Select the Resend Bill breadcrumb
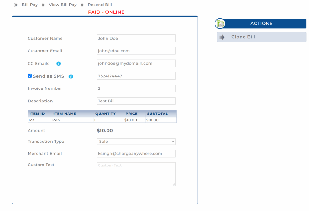Image resolution: width=309 pixels, height=211 pixels. click(x=100, y=5)
